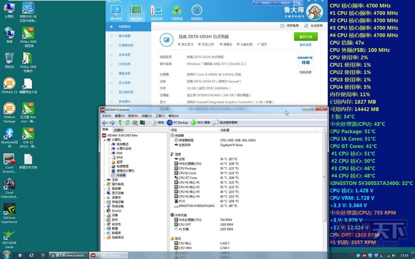Select 系统概述 item in AIDA64 tree
415x259 pixels.
pos(120,144)
